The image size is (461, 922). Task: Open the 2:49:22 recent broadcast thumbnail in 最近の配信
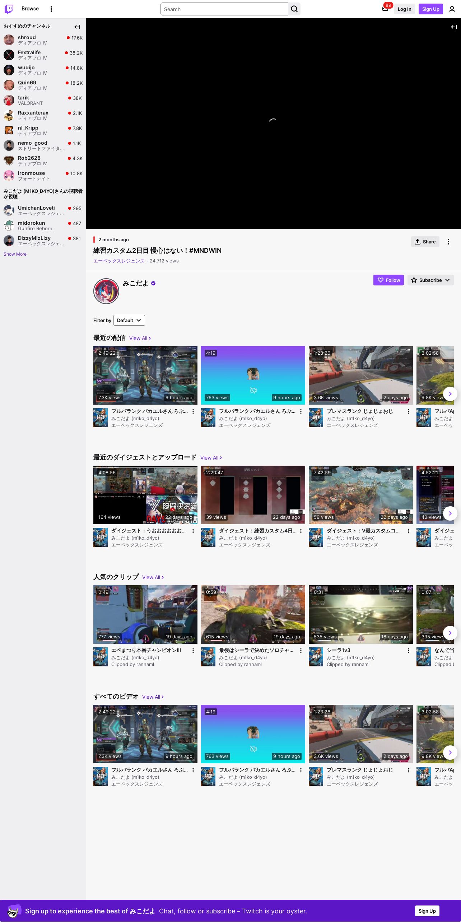coord(145,375)
